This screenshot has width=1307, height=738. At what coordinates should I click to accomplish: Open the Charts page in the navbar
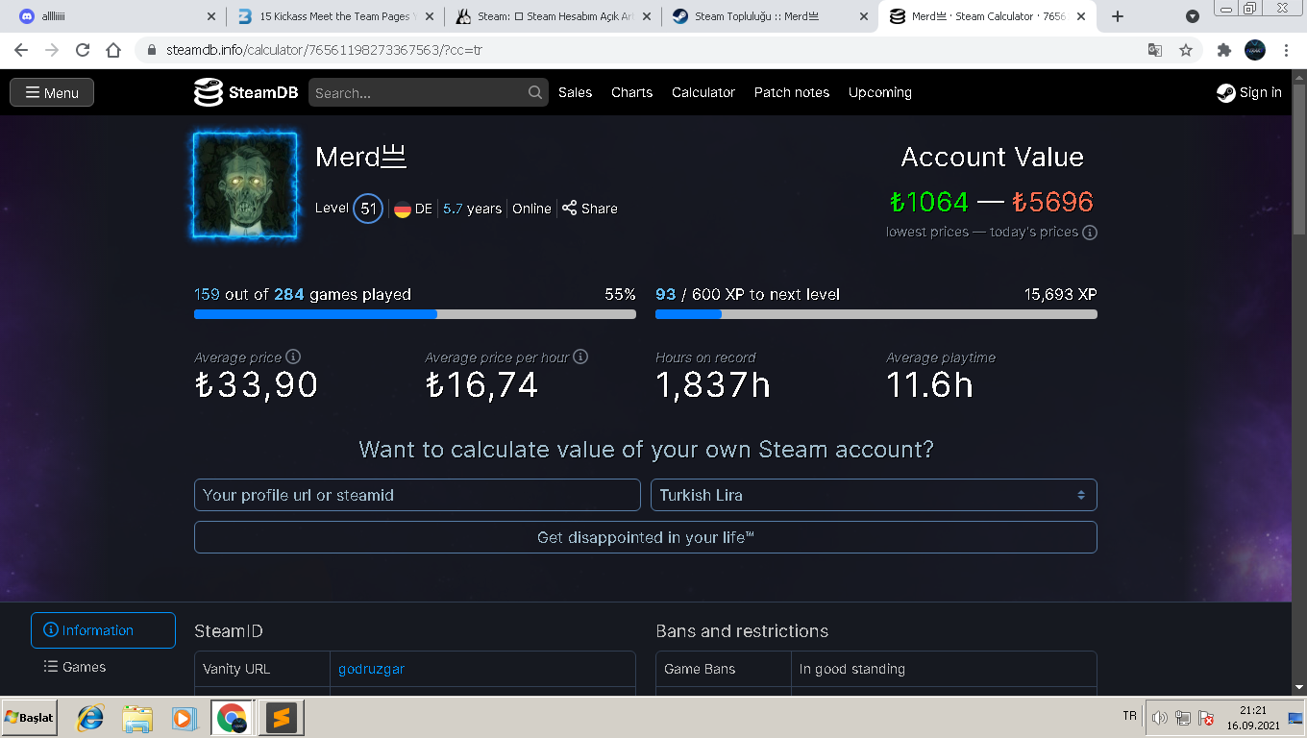tap(631, 92)
